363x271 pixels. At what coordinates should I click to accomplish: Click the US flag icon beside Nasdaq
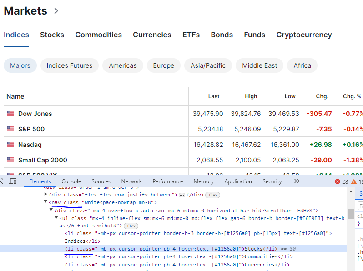[x=10, y=145]
